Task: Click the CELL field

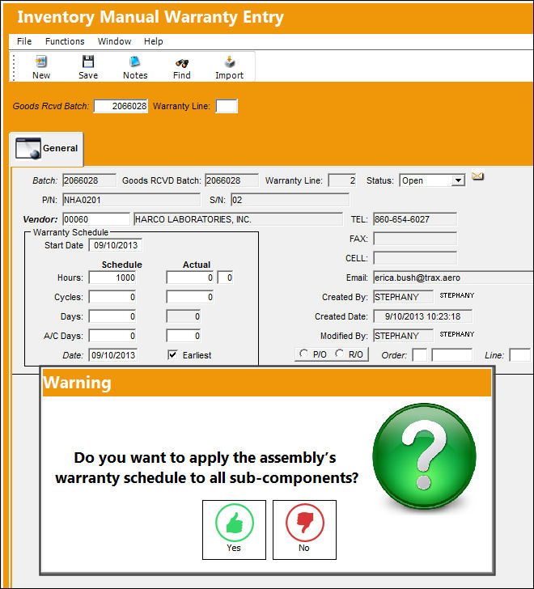Action: click(x=415, y=258)
